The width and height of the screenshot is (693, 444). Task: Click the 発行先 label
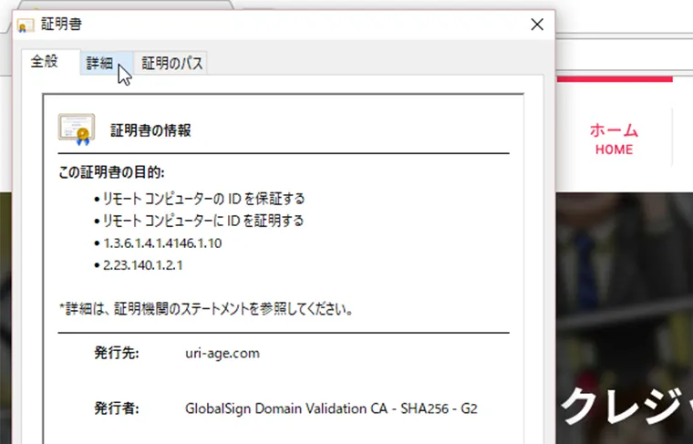click(116, 353)
